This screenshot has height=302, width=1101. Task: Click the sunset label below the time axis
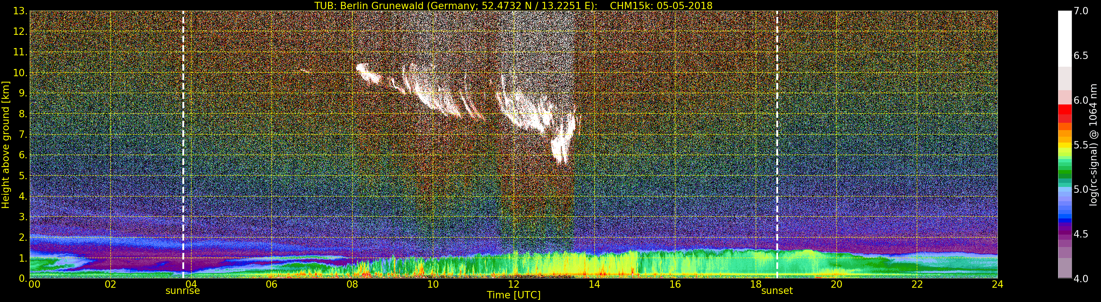tap(777, 291)
